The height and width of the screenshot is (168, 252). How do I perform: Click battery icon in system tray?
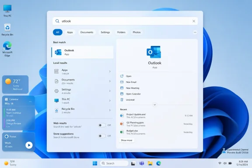[230, 163]
